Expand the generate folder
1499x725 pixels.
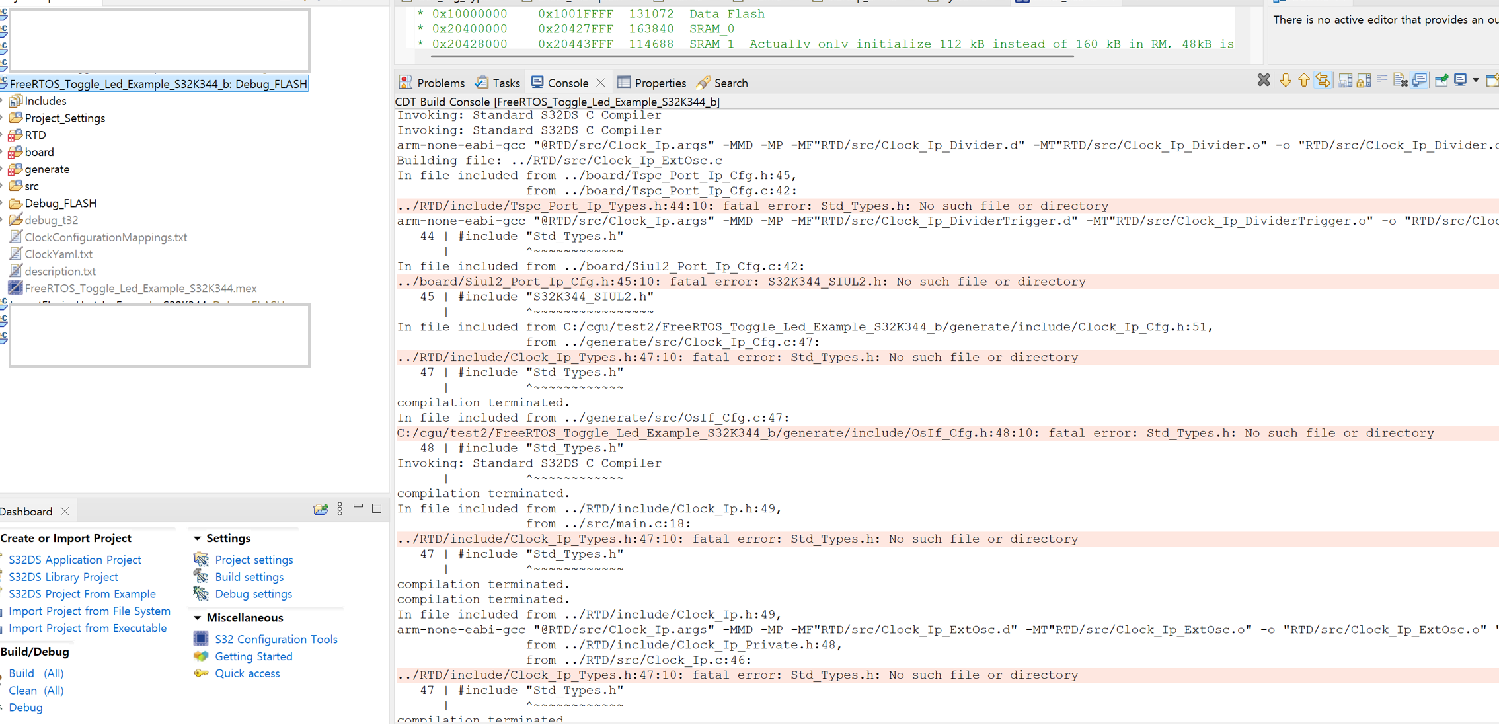pos(3,170)
